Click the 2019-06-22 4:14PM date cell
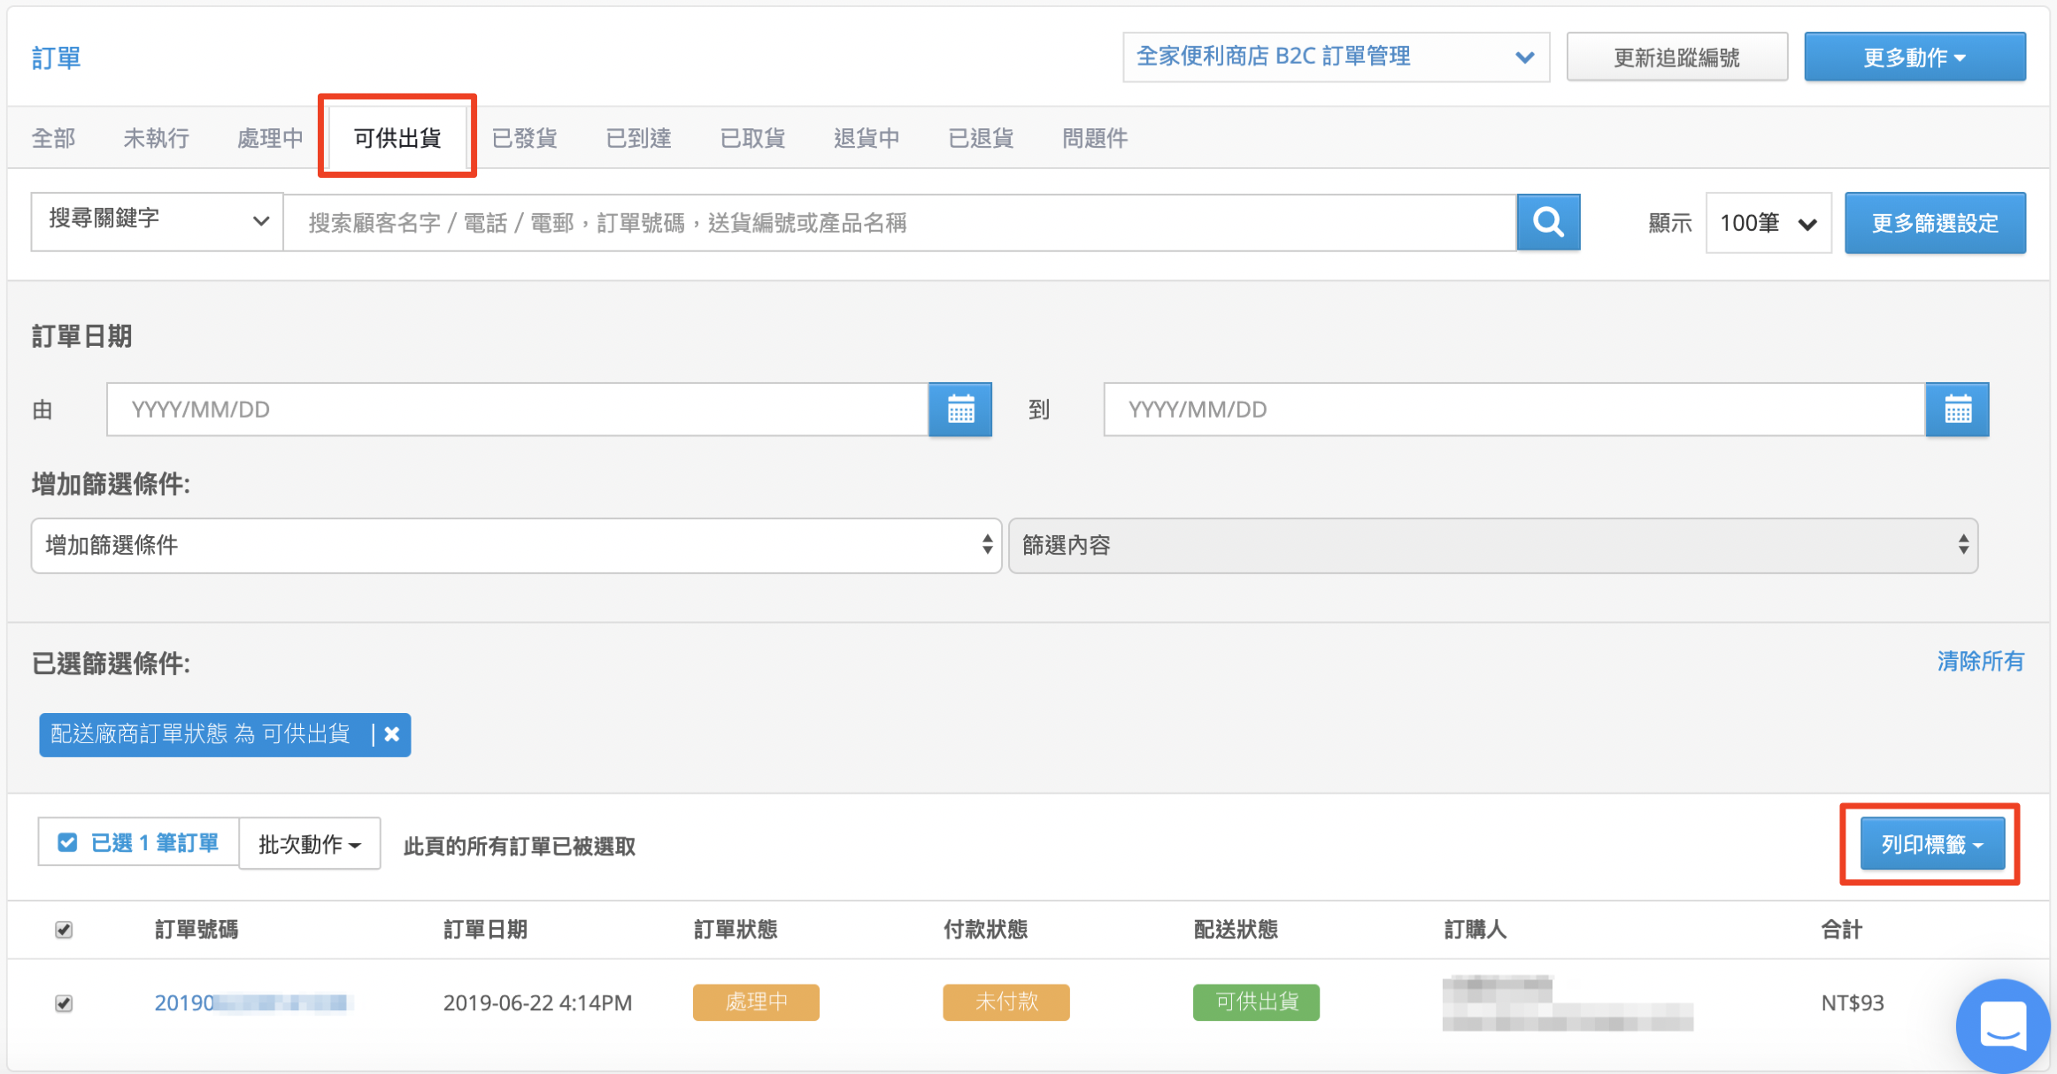The width and height of the screenshot is (2057, 1074). [x=537, y=1003]
